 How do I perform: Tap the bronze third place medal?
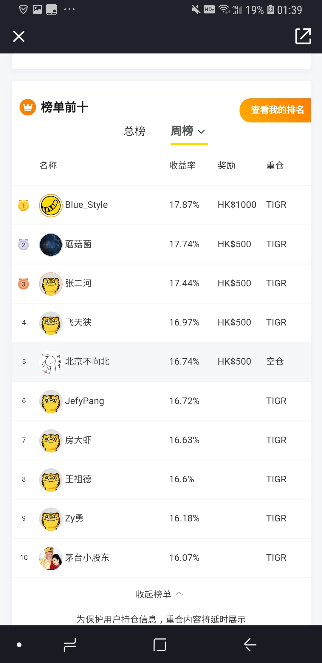(24, 284)
